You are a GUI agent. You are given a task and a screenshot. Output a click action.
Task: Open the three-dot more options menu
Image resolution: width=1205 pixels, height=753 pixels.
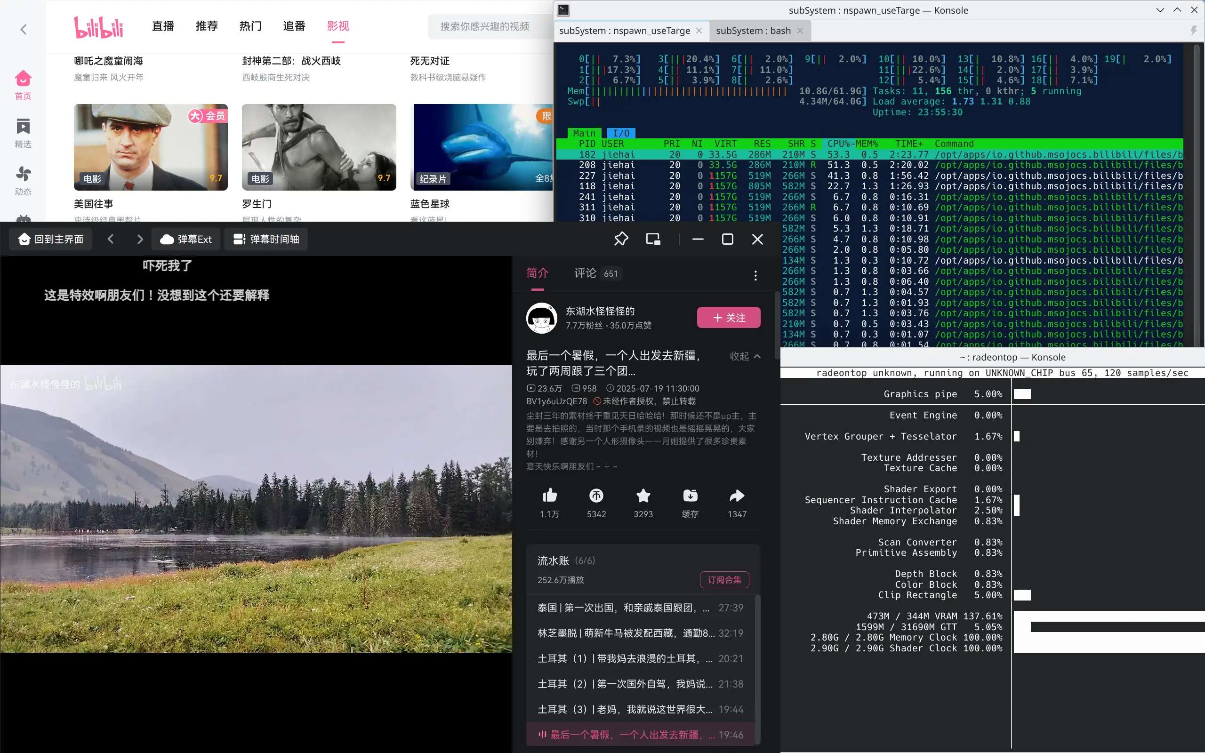(x=755, y=275)
